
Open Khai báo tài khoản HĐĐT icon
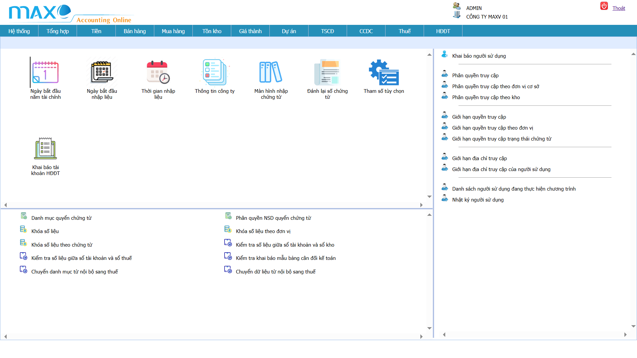45,149
